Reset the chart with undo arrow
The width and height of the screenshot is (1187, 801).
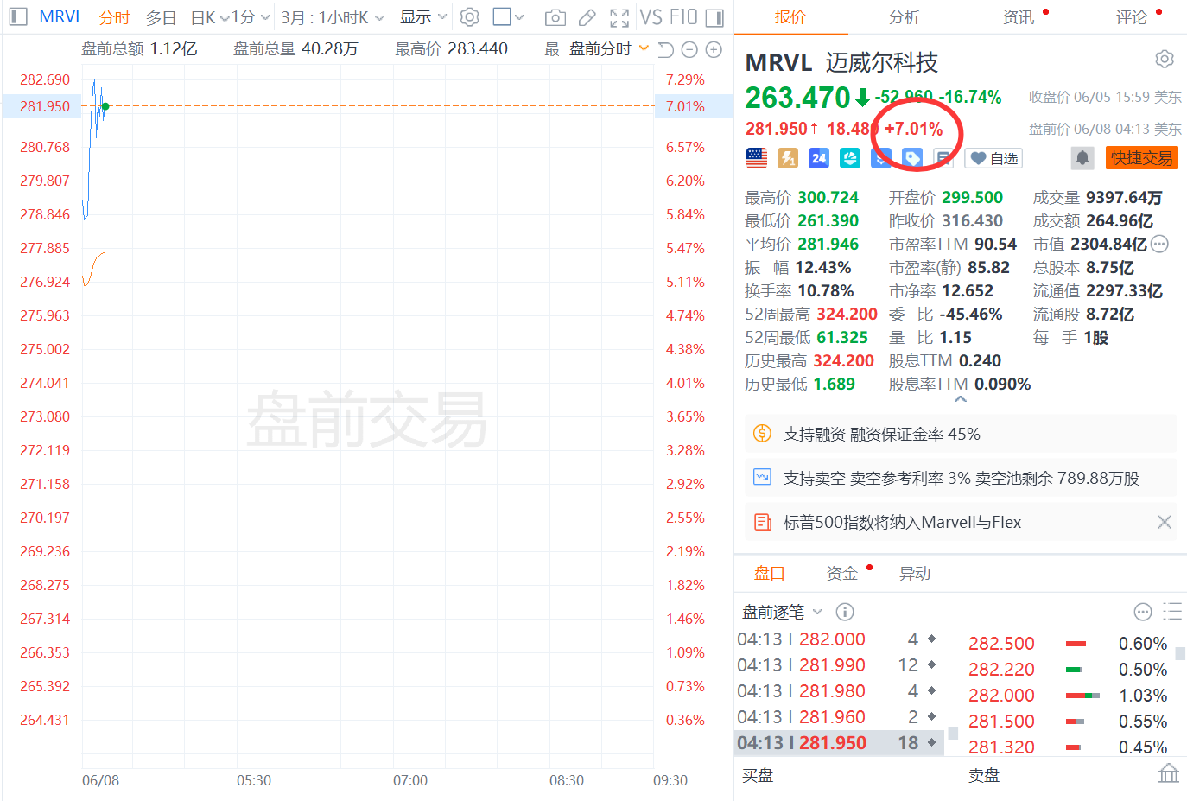click(x=665, y=49)
